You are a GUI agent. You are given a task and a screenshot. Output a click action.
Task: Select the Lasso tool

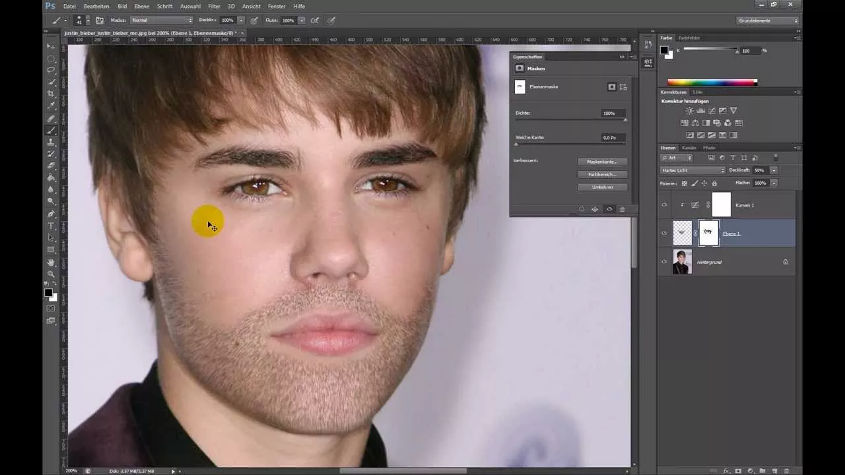[50, 71]
